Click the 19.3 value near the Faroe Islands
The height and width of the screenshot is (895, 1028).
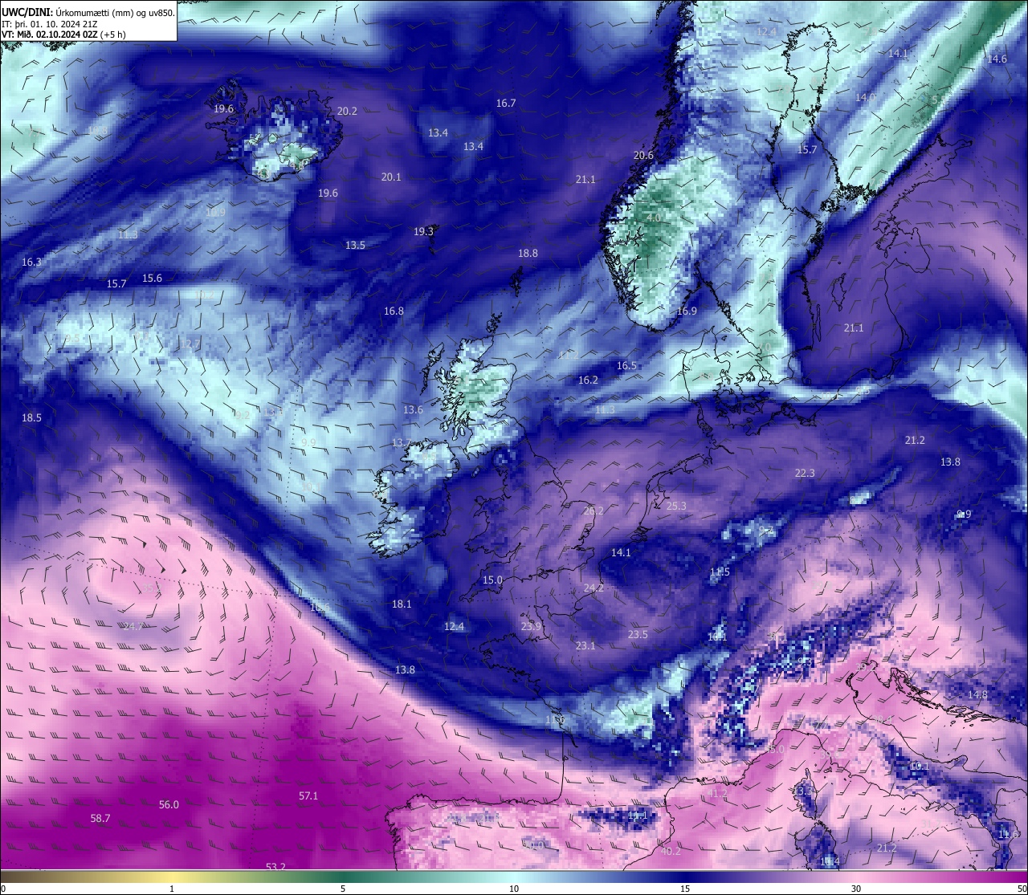click(423, 231)
